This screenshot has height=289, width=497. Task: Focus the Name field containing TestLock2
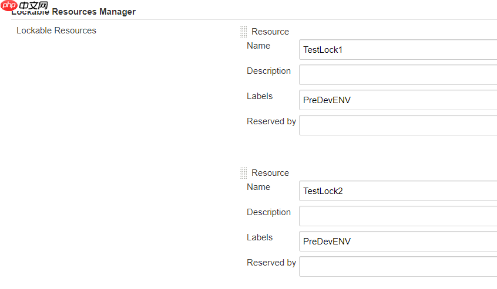tap(398, 191)
